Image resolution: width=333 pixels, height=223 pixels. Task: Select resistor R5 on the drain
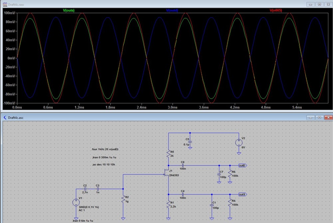169,154
